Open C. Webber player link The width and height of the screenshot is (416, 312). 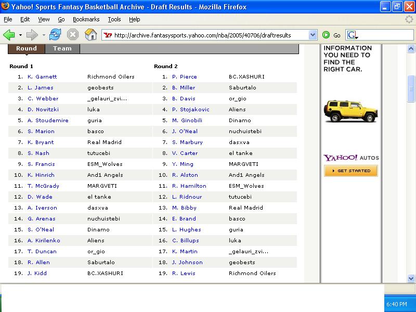pos(43,98)
